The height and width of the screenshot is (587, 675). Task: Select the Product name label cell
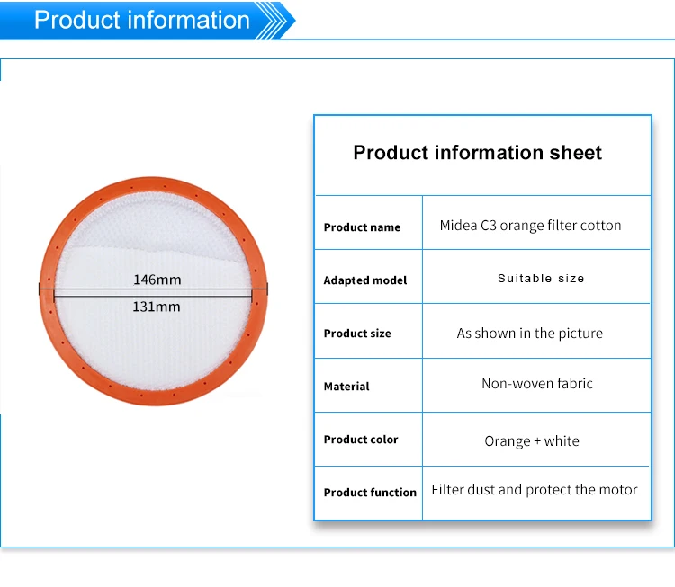368,223
